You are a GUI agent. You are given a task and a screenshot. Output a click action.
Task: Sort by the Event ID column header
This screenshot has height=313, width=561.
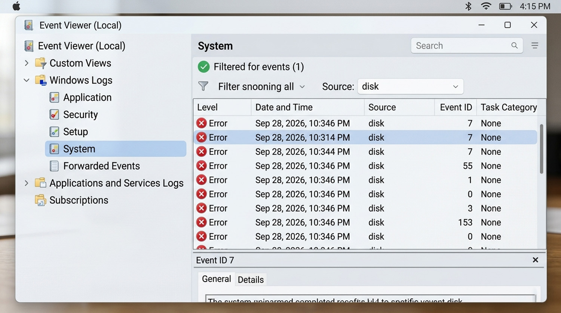(x=456, y=107)
